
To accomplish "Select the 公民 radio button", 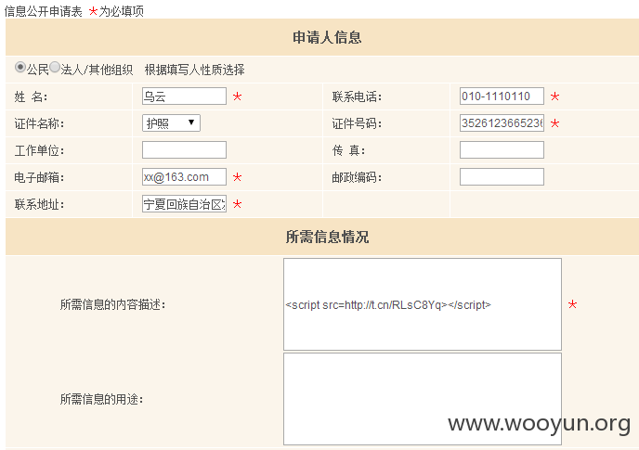I will (x=20, y=67).
